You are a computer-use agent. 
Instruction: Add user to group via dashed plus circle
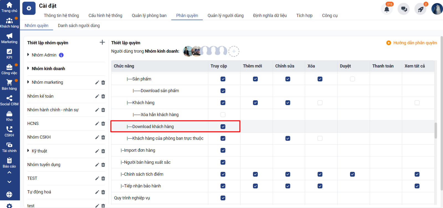click(234, 51)
